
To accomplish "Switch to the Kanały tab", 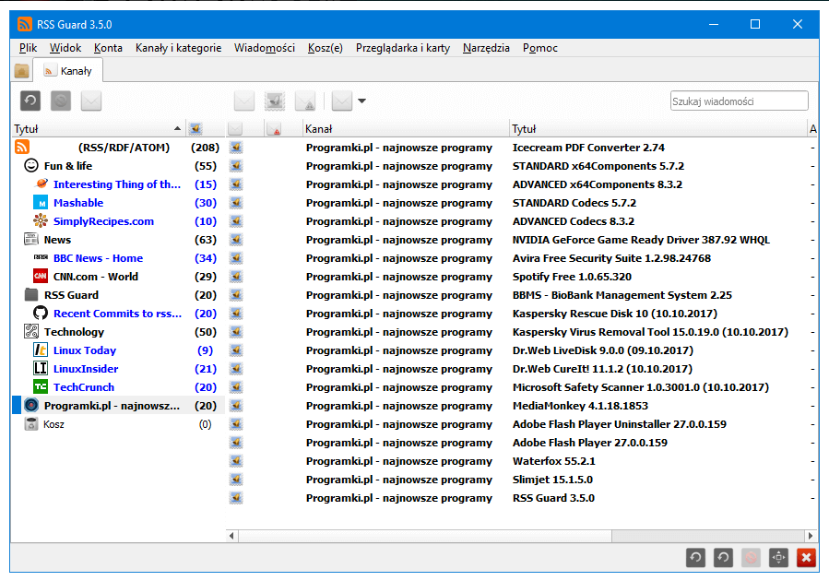I will pyautogui.click(x=68, y=71).
